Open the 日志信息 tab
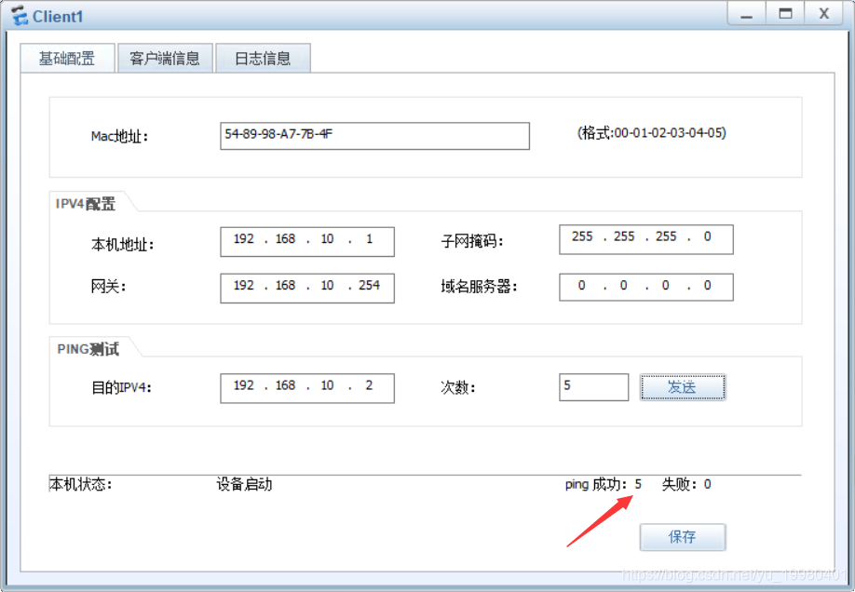This screenshot has width=855, height=592. coord(263,58)
